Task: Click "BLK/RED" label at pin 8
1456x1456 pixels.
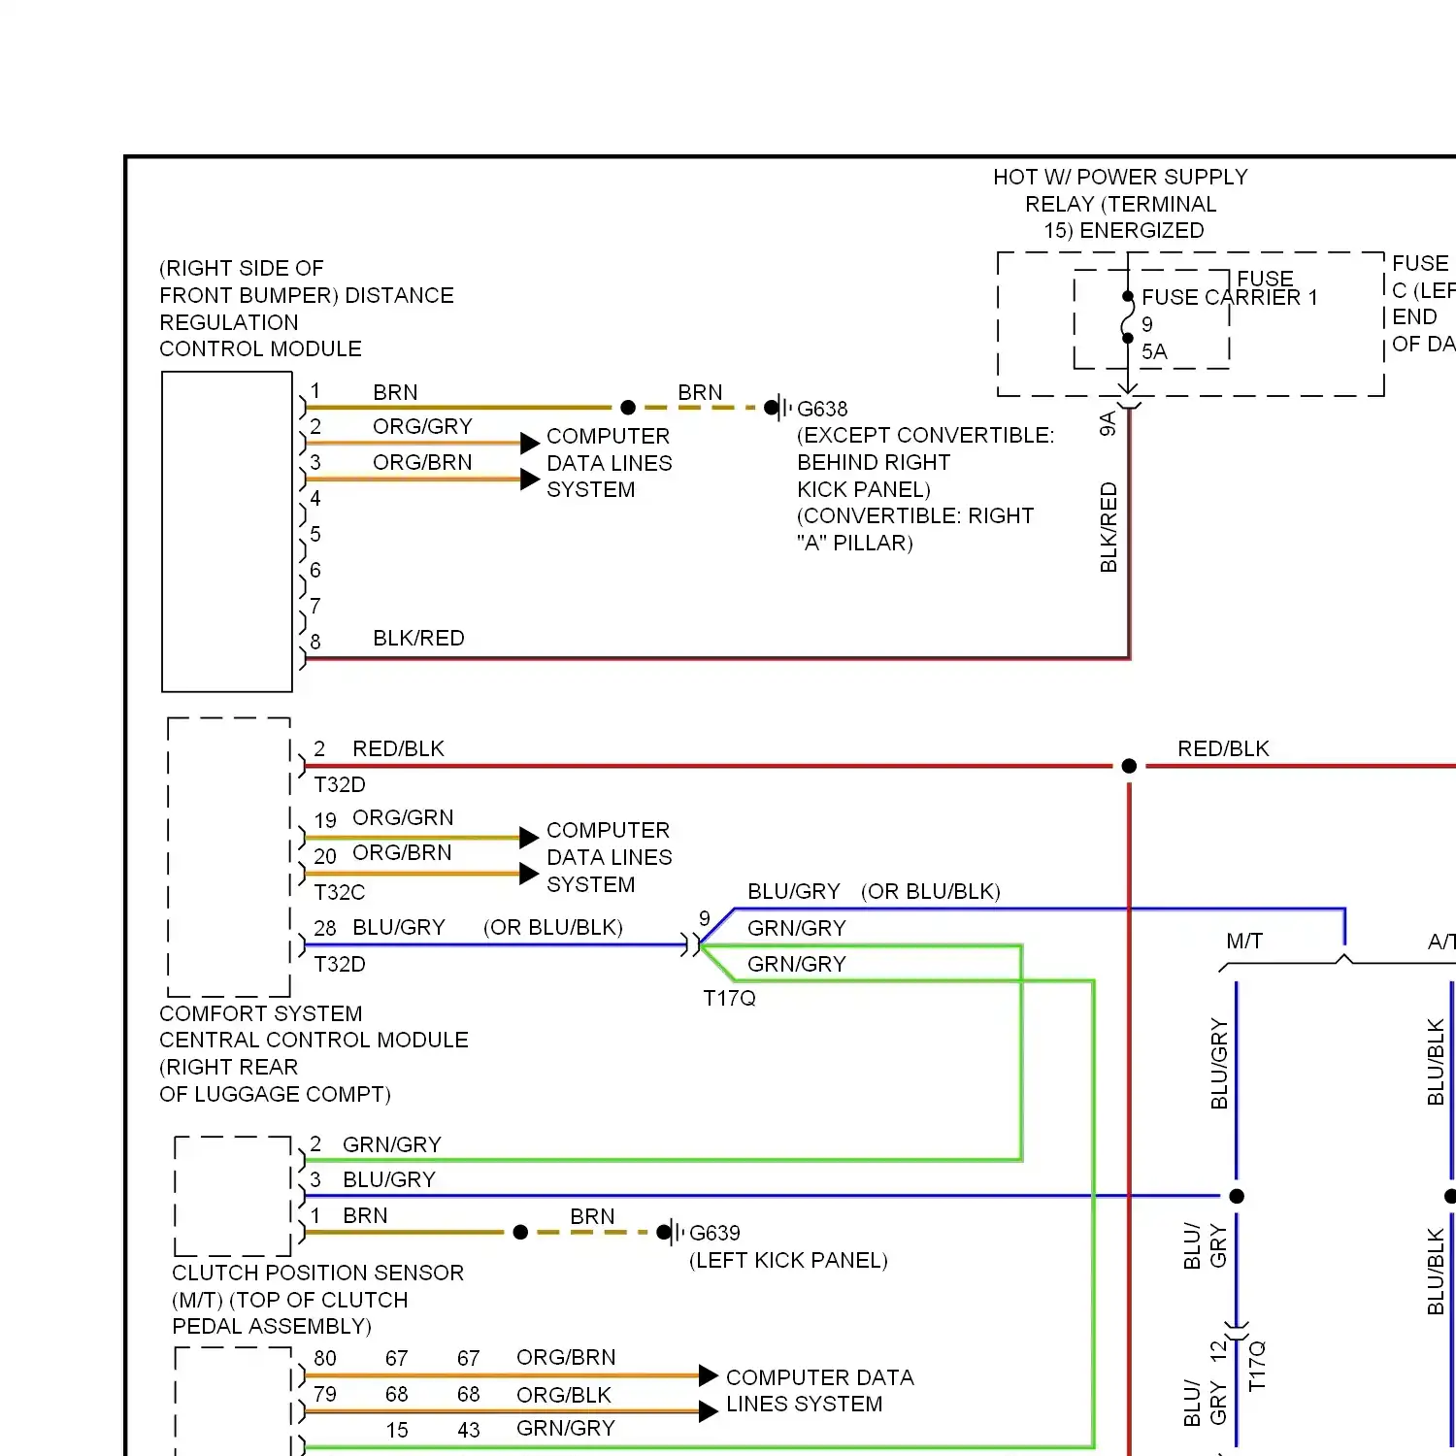Action: pos(418,638)
